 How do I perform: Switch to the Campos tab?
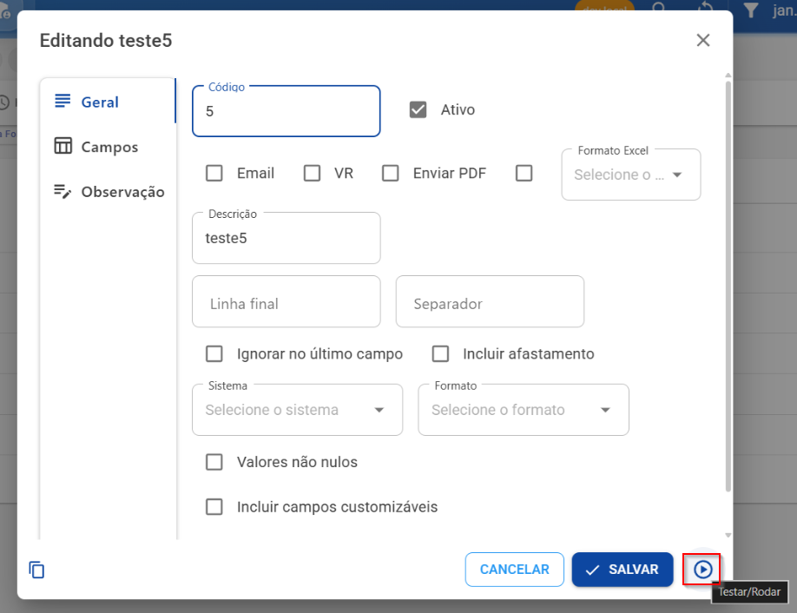click(x=108, y=147)
